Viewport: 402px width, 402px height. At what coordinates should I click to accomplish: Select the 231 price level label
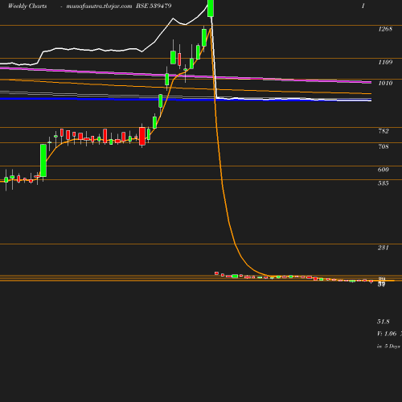coord(384,248)
